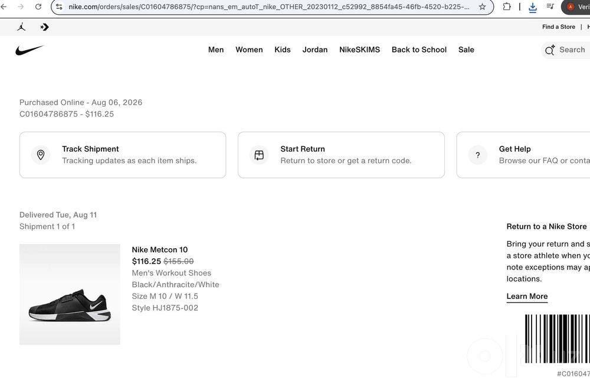The height and width of the screenshot is (385, 590).
Task: Click the browser back arrow
Action: (4, 6)
